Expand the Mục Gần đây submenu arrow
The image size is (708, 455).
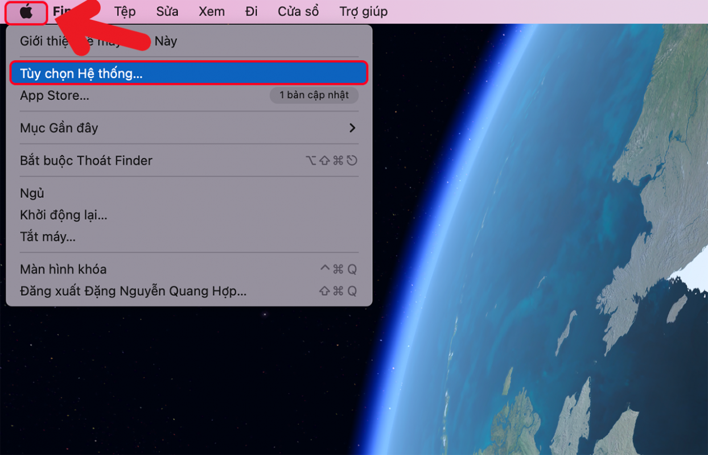coord(352,128)
